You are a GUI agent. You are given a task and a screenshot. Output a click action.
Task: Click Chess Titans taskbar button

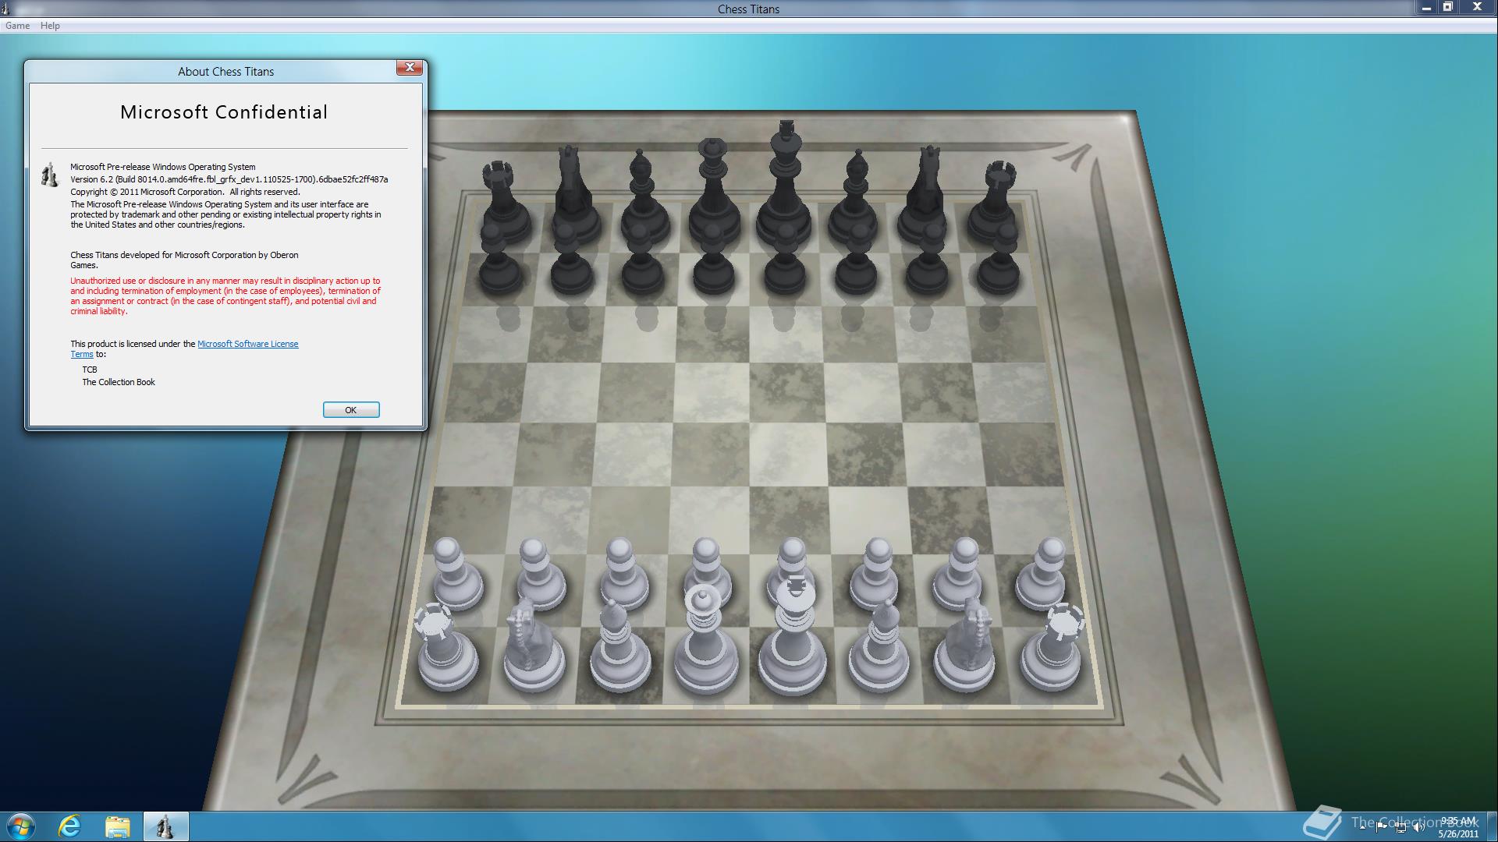(x=165, y=826)
